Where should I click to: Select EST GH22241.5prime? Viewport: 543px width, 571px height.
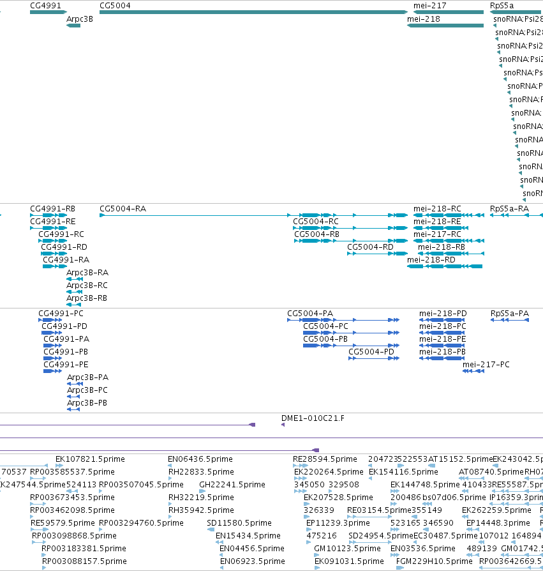click(x=232, y=485)
